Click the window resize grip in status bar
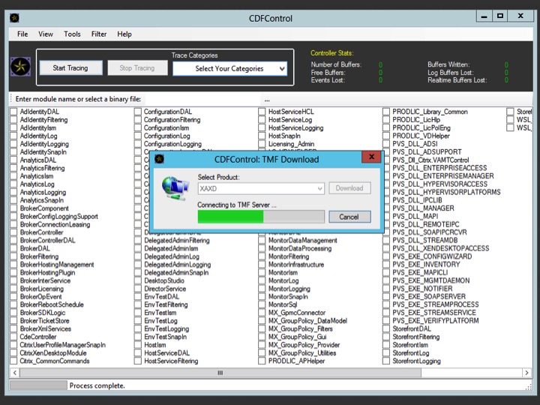 529,387
